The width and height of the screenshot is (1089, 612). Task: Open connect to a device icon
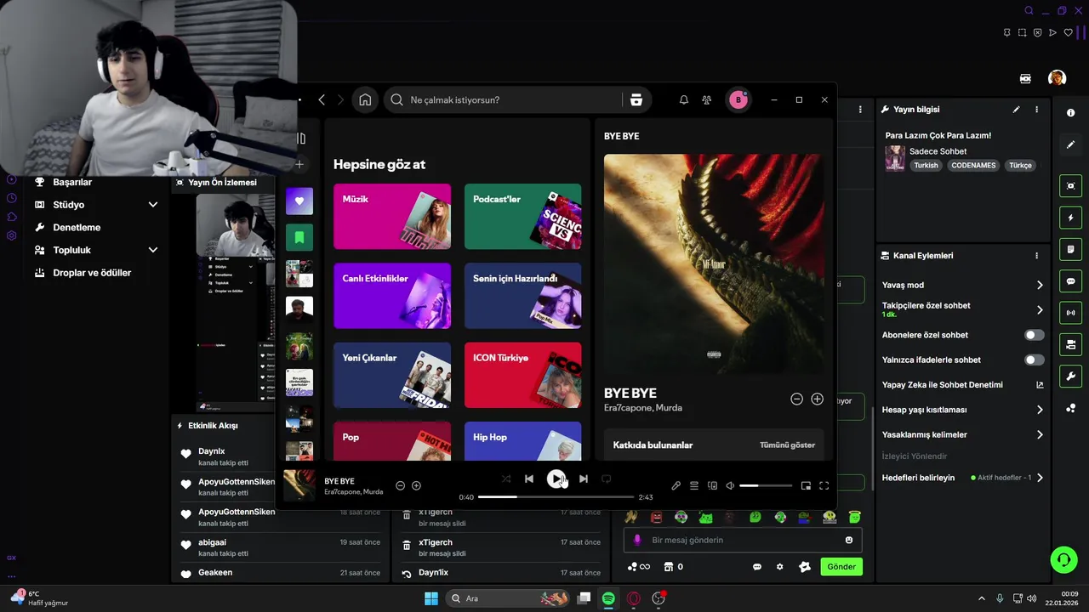coord(712,485)
